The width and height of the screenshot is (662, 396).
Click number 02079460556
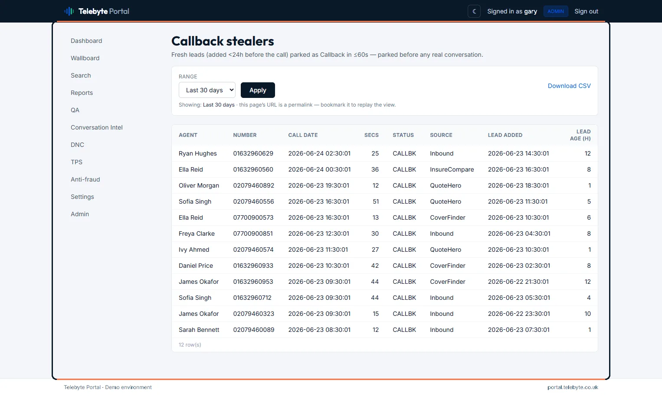tap(253, 201)
